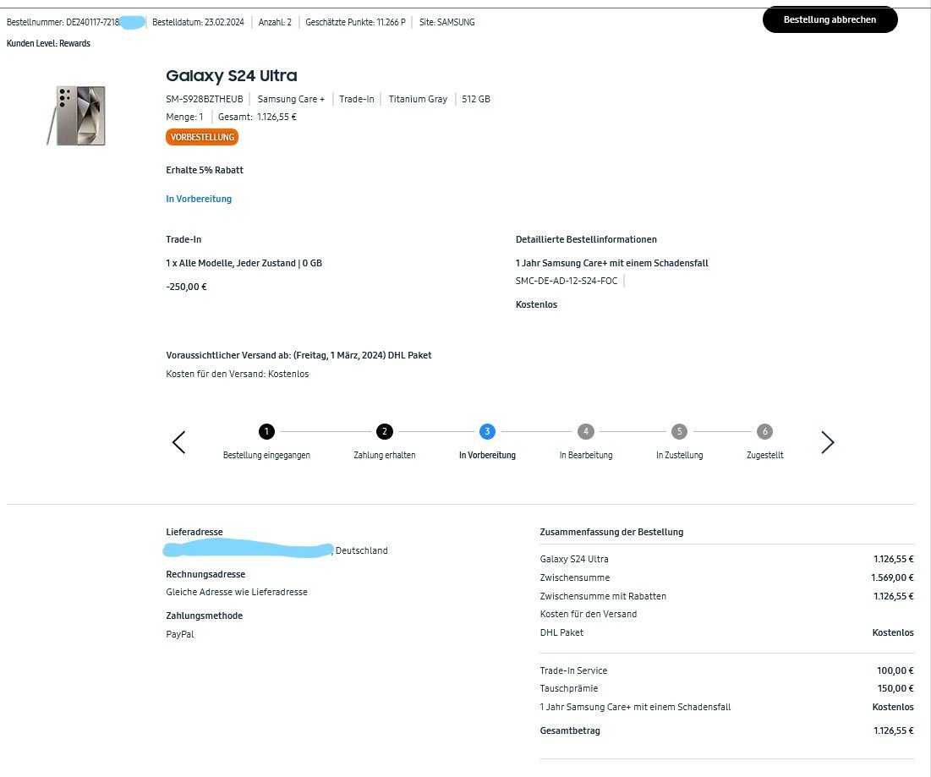The width and height of the screenshot is (931, 777).
Task: Click the Galaxy S24 Ultra product title
Action: 232,75
